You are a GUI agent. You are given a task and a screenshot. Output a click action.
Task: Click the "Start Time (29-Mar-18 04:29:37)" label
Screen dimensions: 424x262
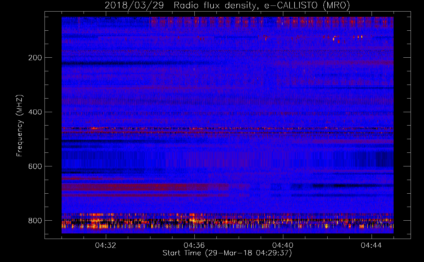(x=227, y=253)
